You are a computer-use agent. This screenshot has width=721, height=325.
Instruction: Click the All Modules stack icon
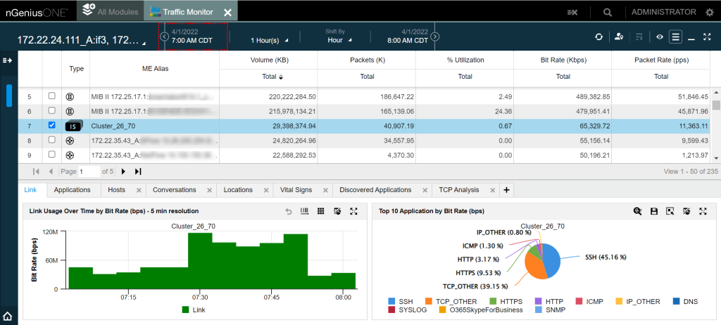tap(88, 10)
